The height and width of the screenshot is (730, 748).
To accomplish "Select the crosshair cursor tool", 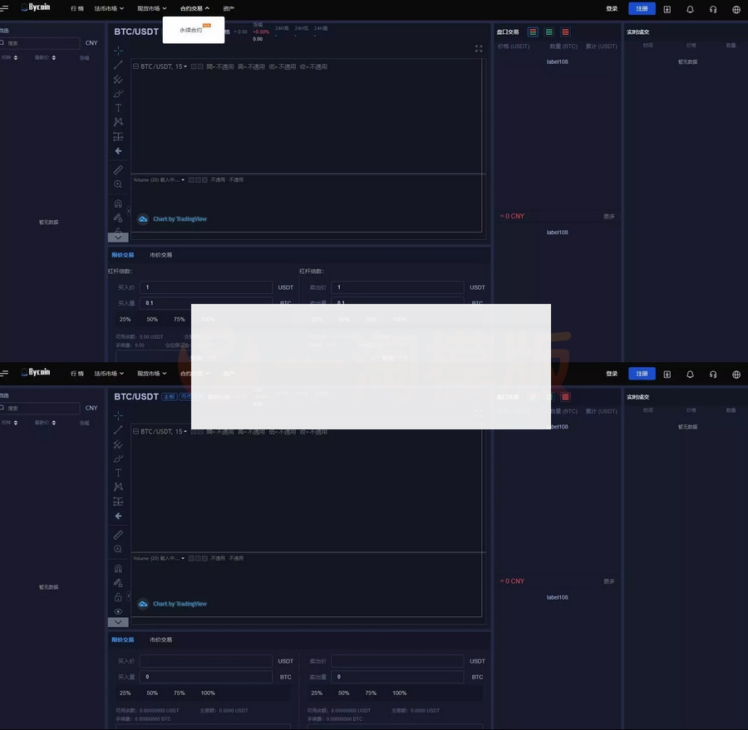I will click(117, 51).
